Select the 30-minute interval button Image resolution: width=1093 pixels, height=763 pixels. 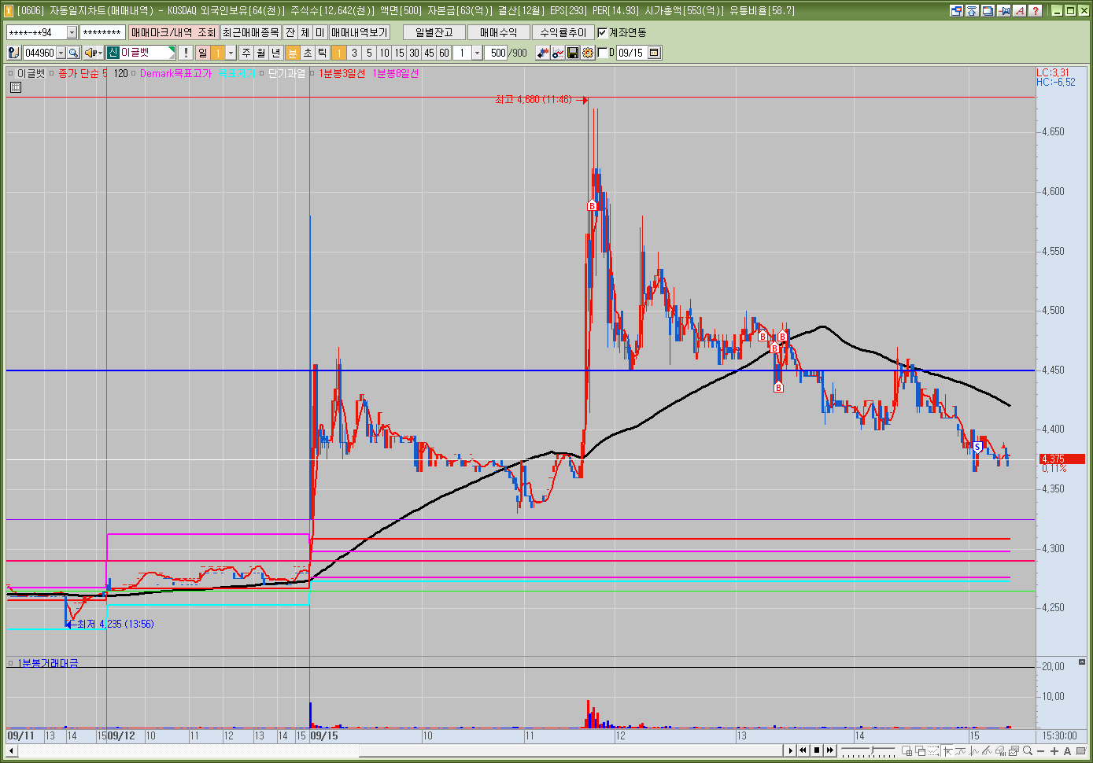(414, 53)
